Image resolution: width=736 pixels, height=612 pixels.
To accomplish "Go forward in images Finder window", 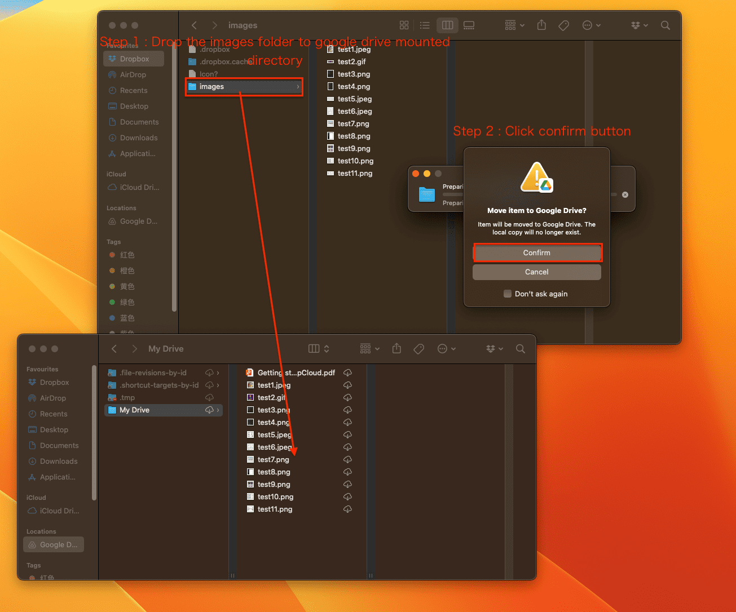I will [x=214, y=25].
